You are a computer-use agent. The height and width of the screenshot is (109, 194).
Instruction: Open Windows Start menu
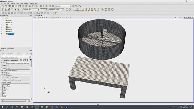point(2,107)
